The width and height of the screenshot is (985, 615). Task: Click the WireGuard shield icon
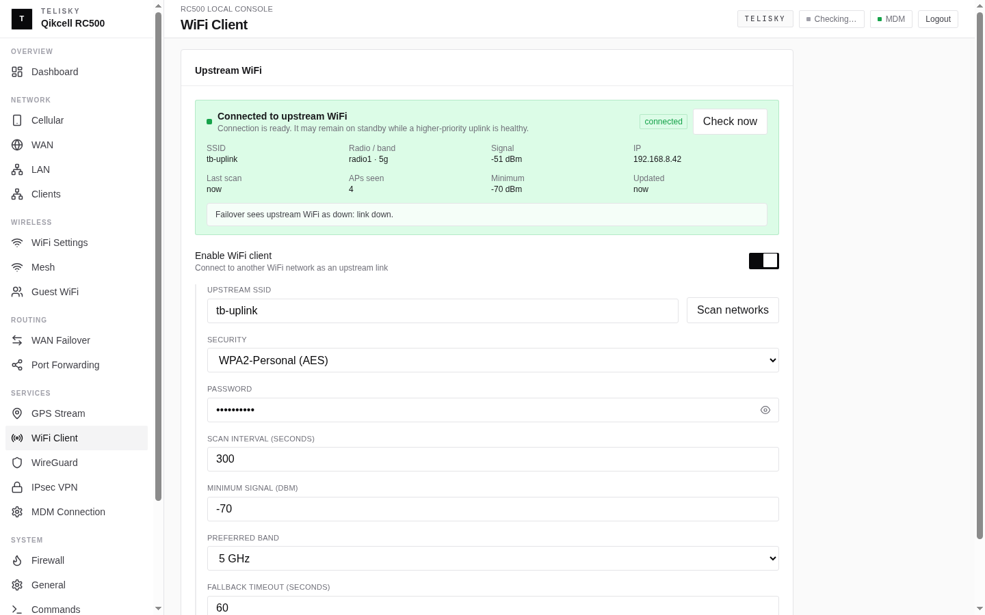click(17, 463)
